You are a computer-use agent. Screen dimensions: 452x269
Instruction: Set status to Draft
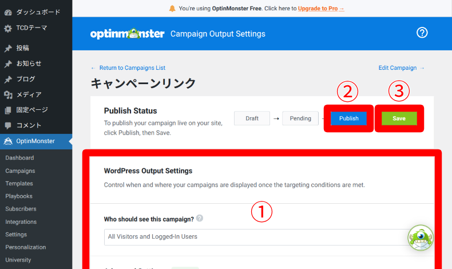click(252, 118)
